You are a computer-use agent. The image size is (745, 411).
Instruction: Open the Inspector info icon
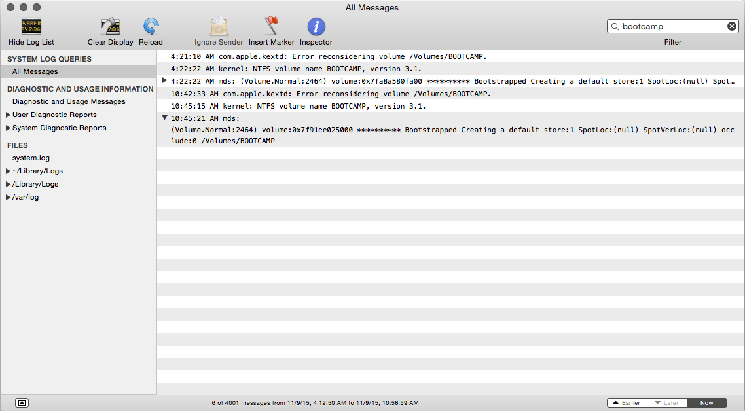316,27
